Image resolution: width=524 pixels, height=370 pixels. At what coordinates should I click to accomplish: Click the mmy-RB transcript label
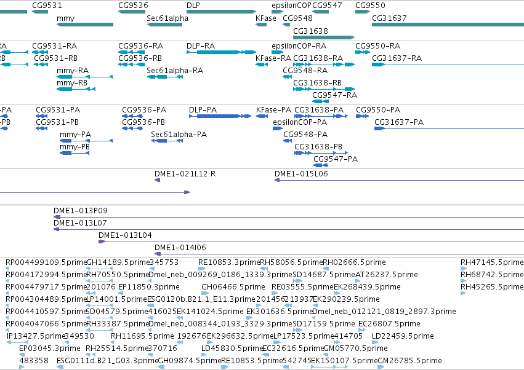pos(72,83)
